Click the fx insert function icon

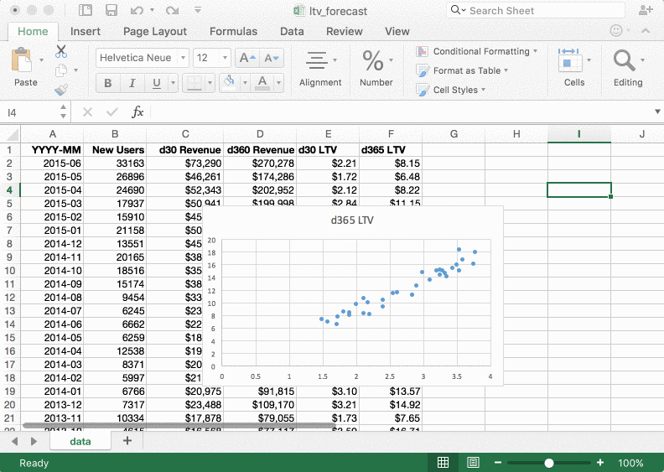(137, 112)
